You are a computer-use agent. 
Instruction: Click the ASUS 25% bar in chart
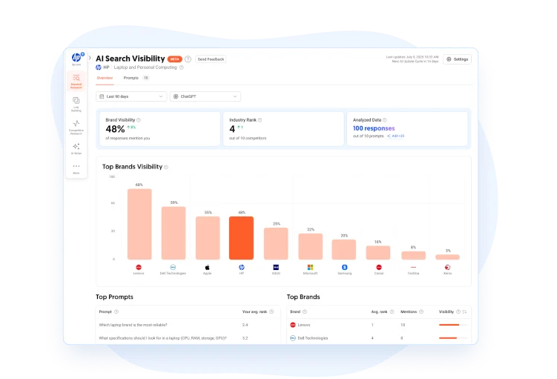[x=276, y=244]
